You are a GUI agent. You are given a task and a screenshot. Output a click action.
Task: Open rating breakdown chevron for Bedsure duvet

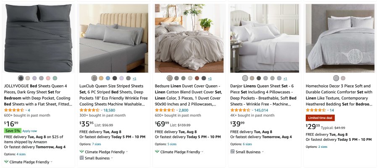[x=176, y=110]
